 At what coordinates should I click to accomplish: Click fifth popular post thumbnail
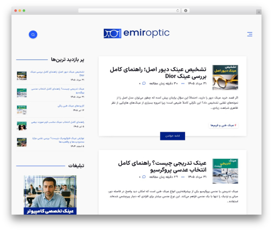tap(22, 142)
